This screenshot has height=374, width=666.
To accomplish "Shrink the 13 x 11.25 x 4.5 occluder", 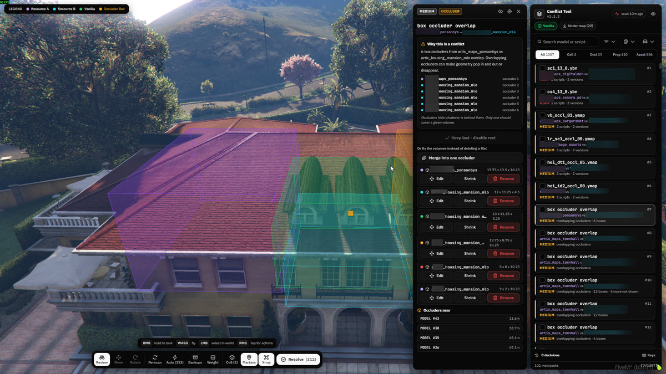I will 470,201.
